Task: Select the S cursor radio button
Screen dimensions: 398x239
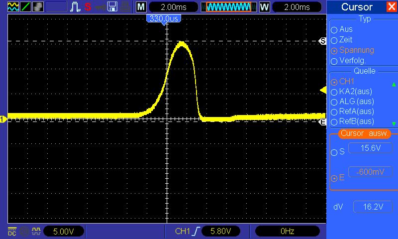Action: point(334,152)
